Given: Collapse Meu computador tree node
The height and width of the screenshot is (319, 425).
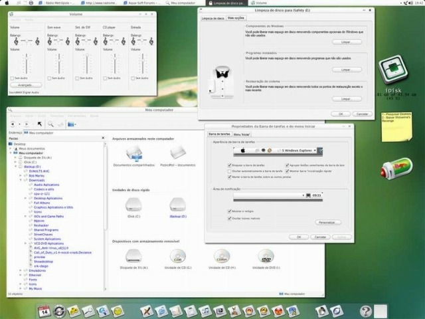Looking at the screenshot, I should 11,153.
